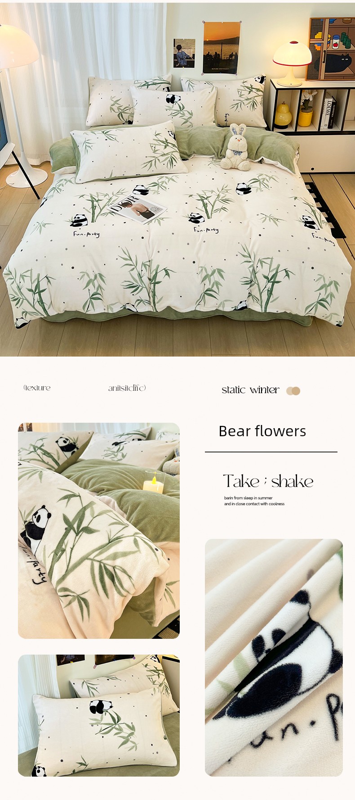This screenshot has width=355, height=800.
Task: Click the 'Bear flowers' heading
Action: tap(262, 431)
